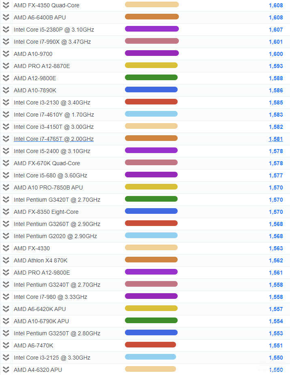The width and height of the screenshot is (290, 375).
Task: Click the underlined 1,581 score link
Action: (276, 139)
